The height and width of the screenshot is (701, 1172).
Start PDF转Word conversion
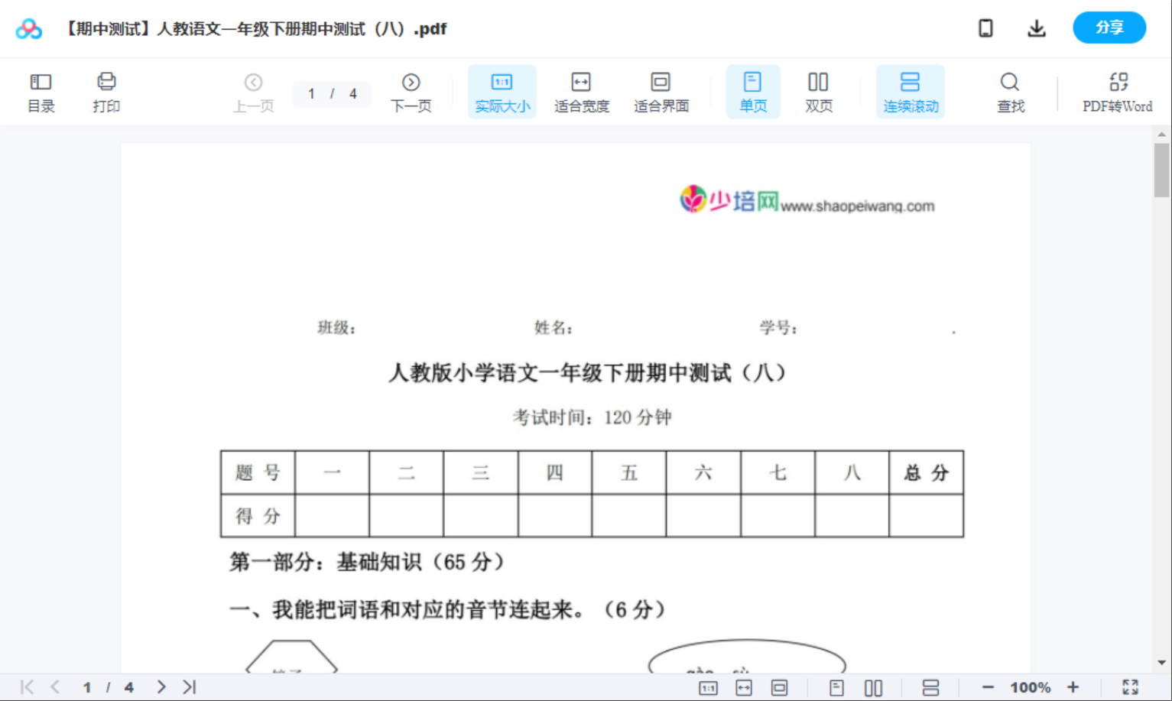[1118, 91]
